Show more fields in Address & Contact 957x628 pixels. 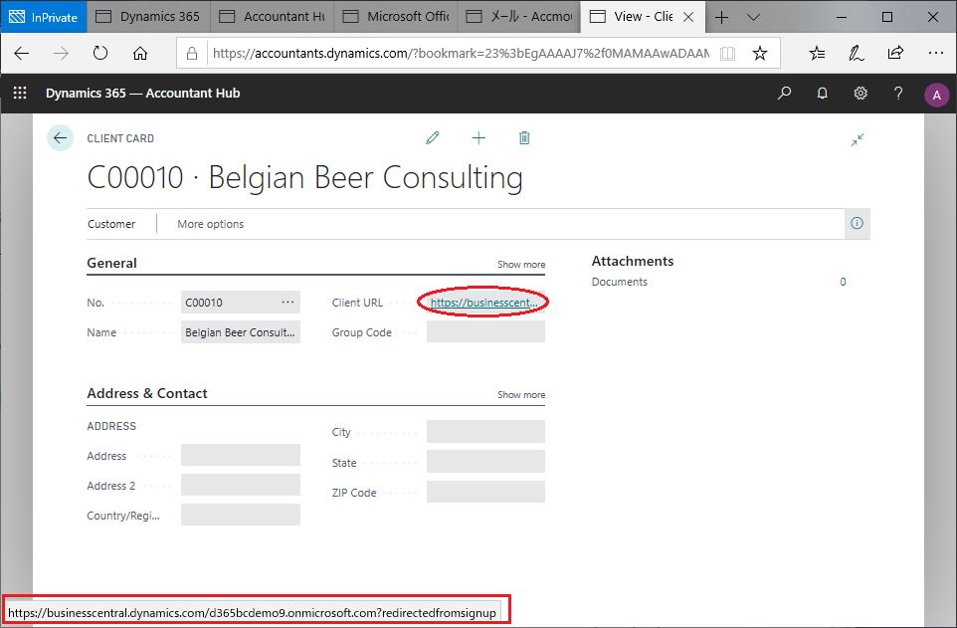tap(521, 395)
